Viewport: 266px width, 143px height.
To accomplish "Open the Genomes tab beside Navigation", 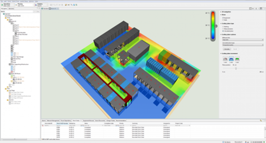I will [11, 8].
